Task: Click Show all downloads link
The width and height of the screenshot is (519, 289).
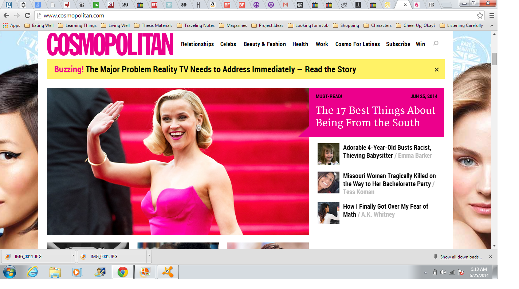Action: pyautogui.click(x=461, y=257)
